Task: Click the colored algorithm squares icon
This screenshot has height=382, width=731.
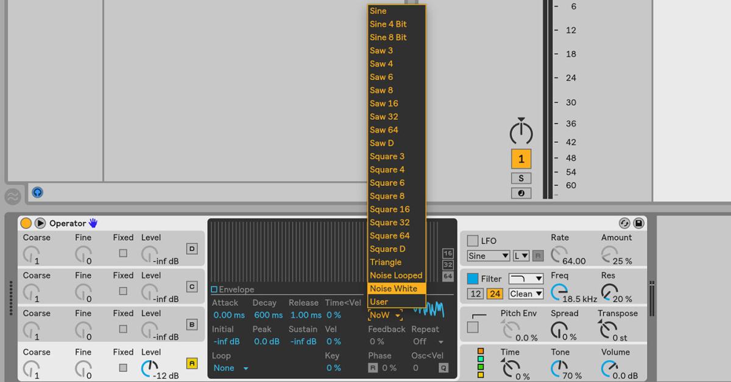Action: (x=481, y=363)
